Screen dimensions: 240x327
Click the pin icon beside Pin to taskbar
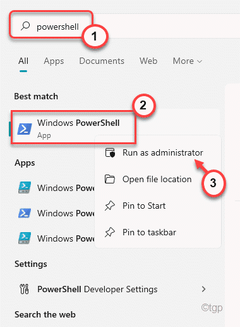pyautogui.click(x=110, y=232)
